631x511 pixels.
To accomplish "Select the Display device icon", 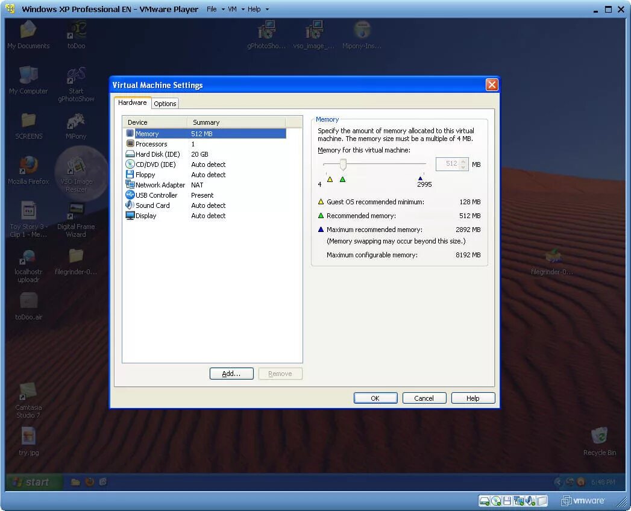I will [x=130, y=216].
